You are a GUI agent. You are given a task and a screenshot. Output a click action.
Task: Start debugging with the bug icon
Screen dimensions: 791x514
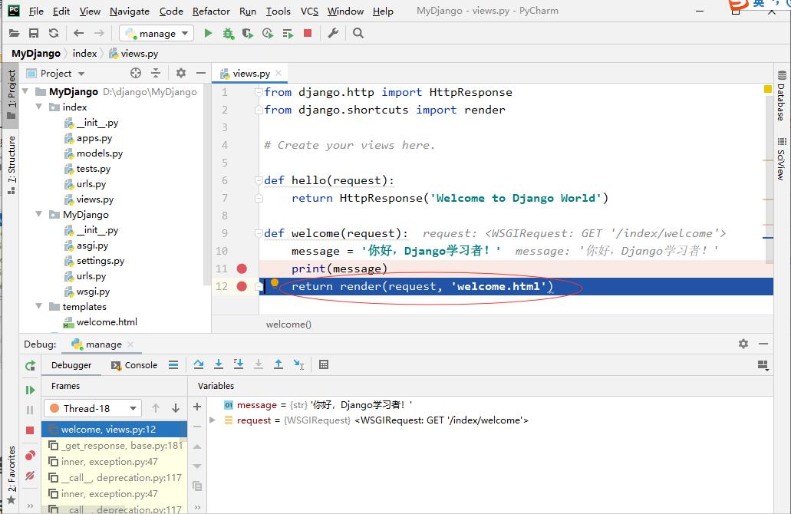(x=228, y=33)
